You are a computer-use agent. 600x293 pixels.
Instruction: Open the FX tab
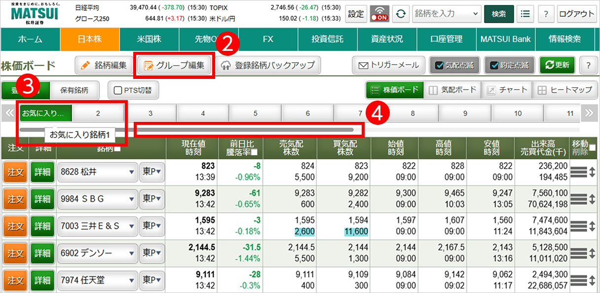[x=268, y=39]
